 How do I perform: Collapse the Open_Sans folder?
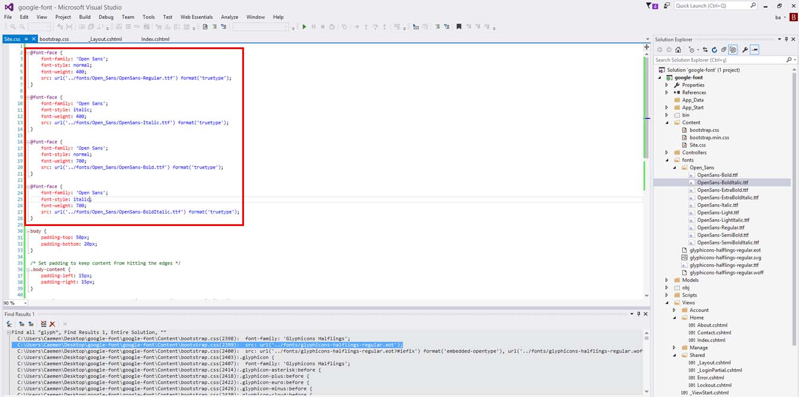pos(674,167)
